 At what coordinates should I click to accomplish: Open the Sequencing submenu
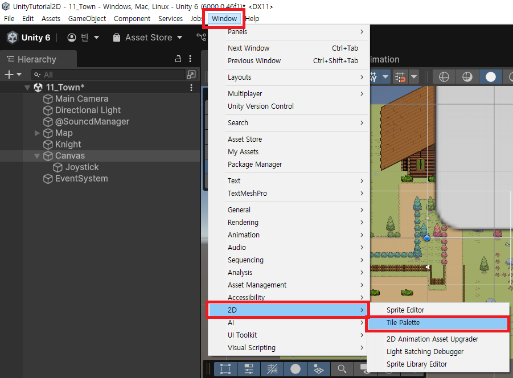pos(288,260)
